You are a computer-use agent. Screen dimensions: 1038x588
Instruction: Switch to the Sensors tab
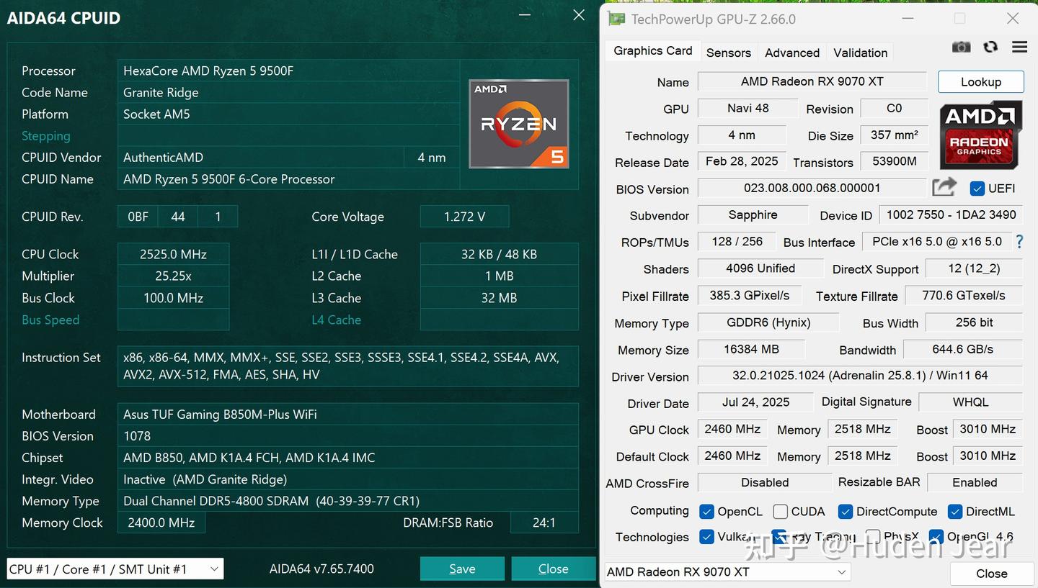(728, 52)
